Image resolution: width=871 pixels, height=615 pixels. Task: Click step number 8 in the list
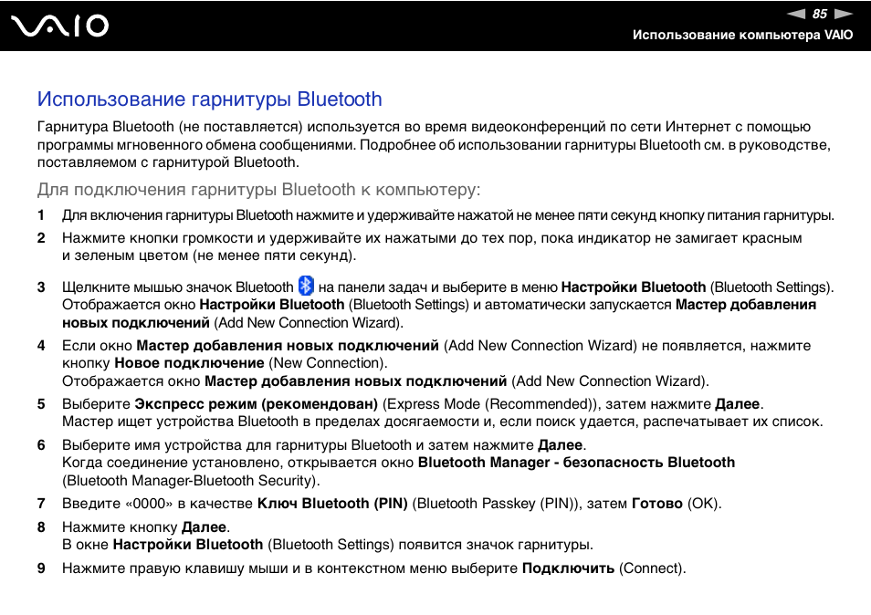41,526
